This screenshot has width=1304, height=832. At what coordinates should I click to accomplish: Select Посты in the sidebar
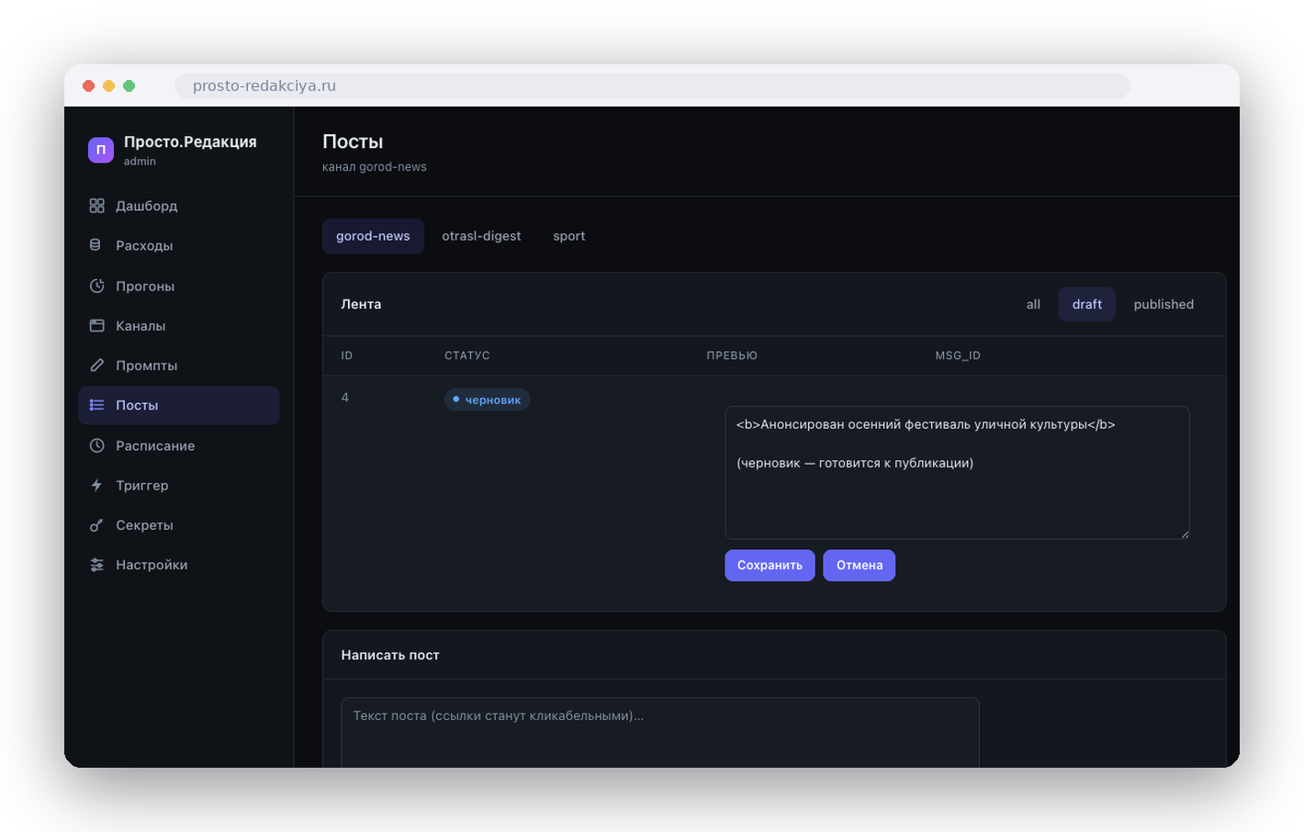click(178, 405)
